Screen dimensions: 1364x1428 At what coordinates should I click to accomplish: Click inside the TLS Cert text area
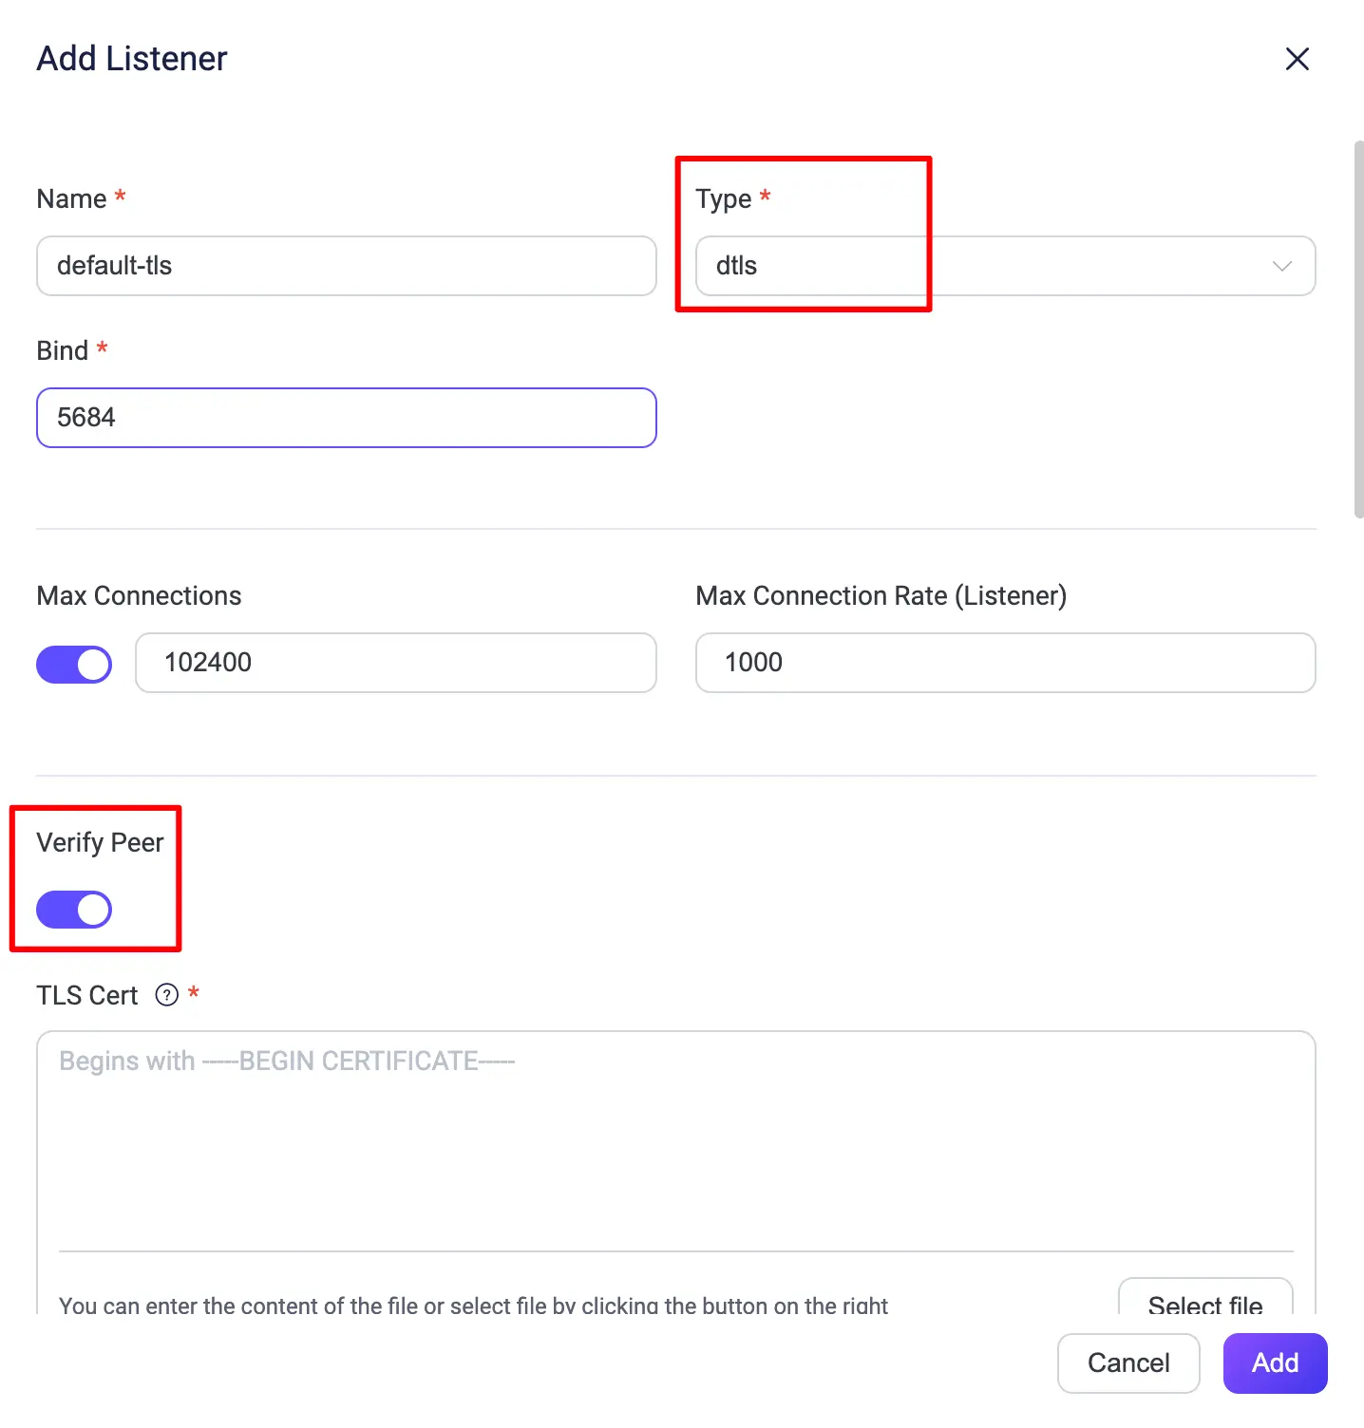[674, 1139]
